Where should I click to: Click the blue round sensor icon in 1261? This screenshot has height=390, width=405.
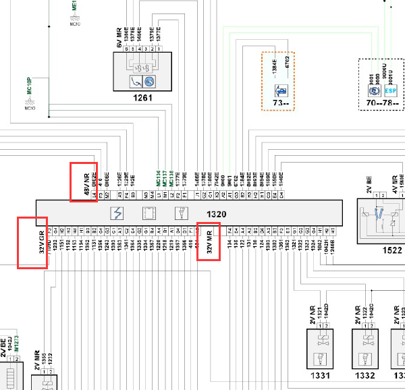149,82
